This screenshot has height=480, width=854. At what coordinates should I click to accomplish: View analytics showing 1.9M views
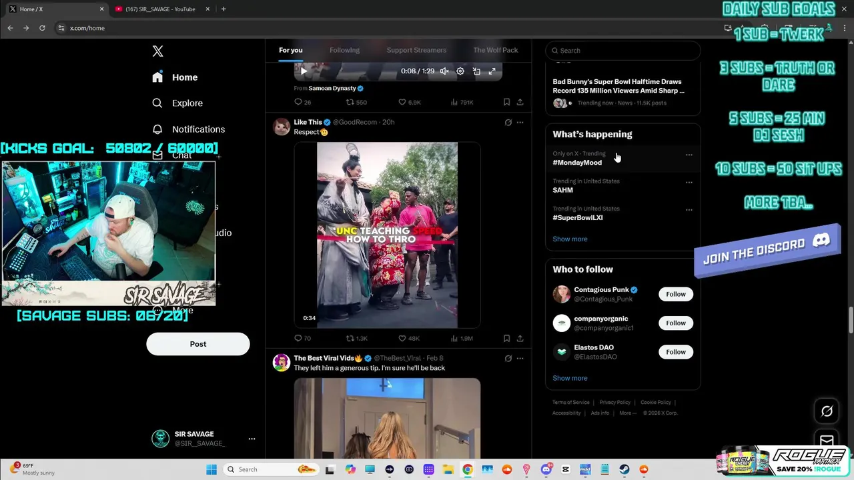coord(462,338)
